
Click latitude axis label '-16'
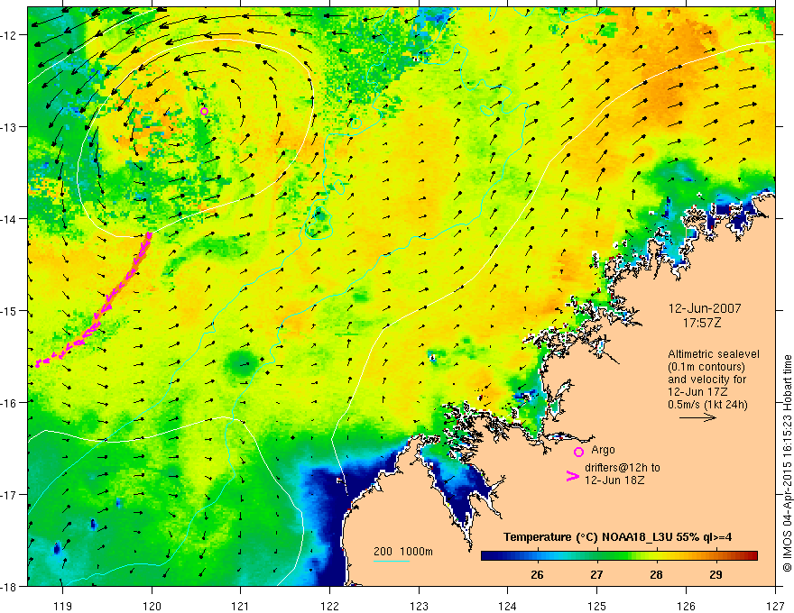tap(10, 403)
